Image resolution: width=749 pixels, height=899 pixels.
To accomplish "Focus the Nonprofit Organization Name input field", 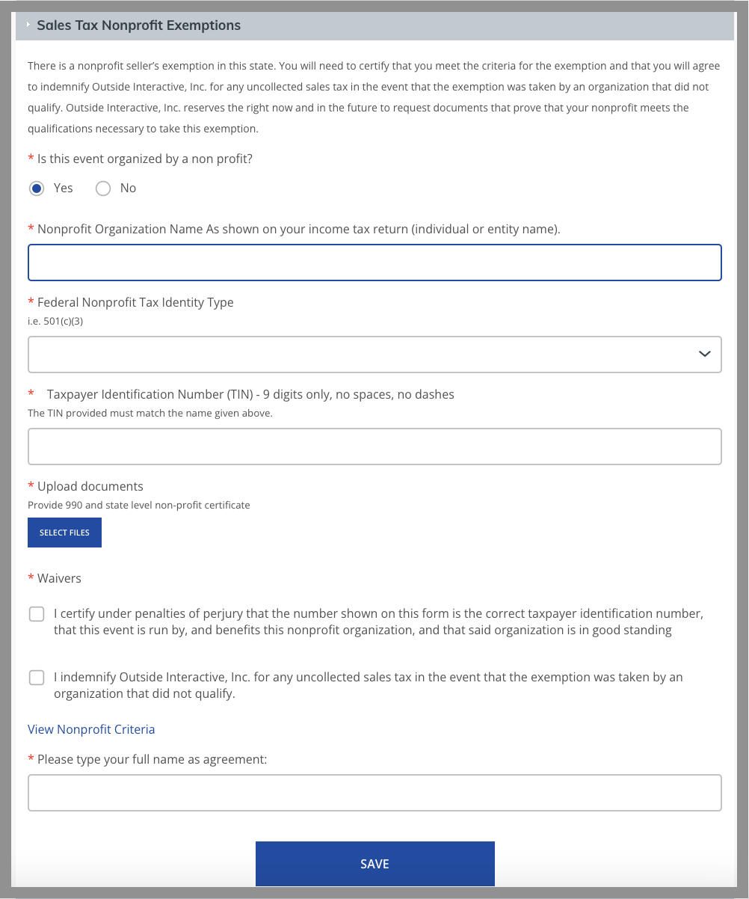I will pos(374,263).
